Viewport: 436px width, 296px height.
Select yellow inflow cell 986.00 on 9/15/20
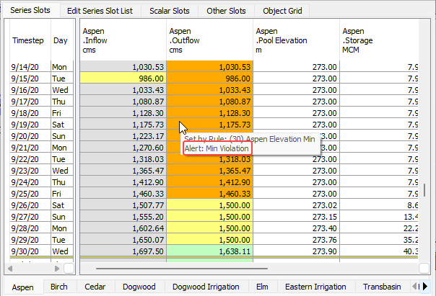click(123, 77)
